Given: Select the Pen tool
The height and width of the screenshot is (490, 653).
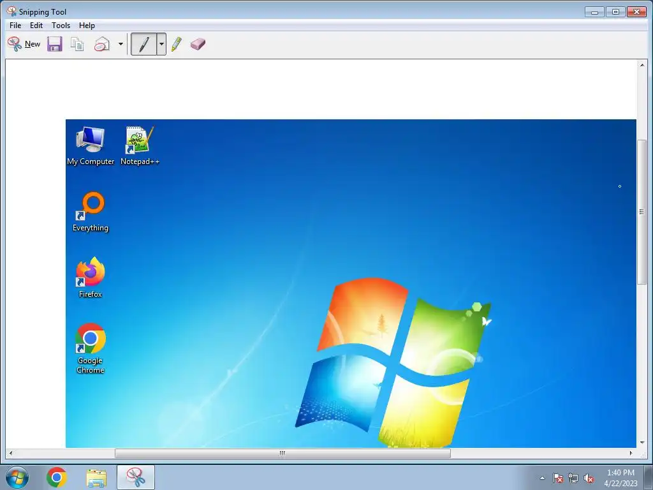Looking at the screenshot, I should pos(143,44).
